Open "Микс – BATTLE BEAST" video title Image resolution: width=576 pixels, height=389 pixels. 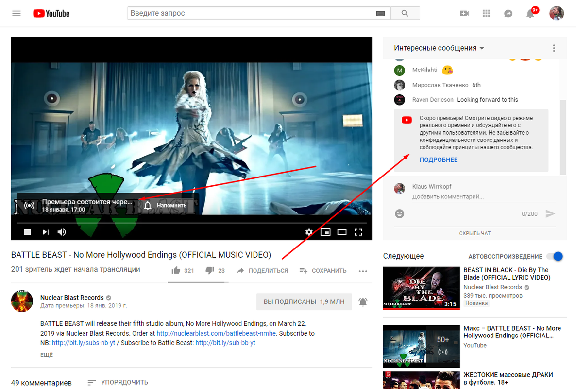(512, 332)
